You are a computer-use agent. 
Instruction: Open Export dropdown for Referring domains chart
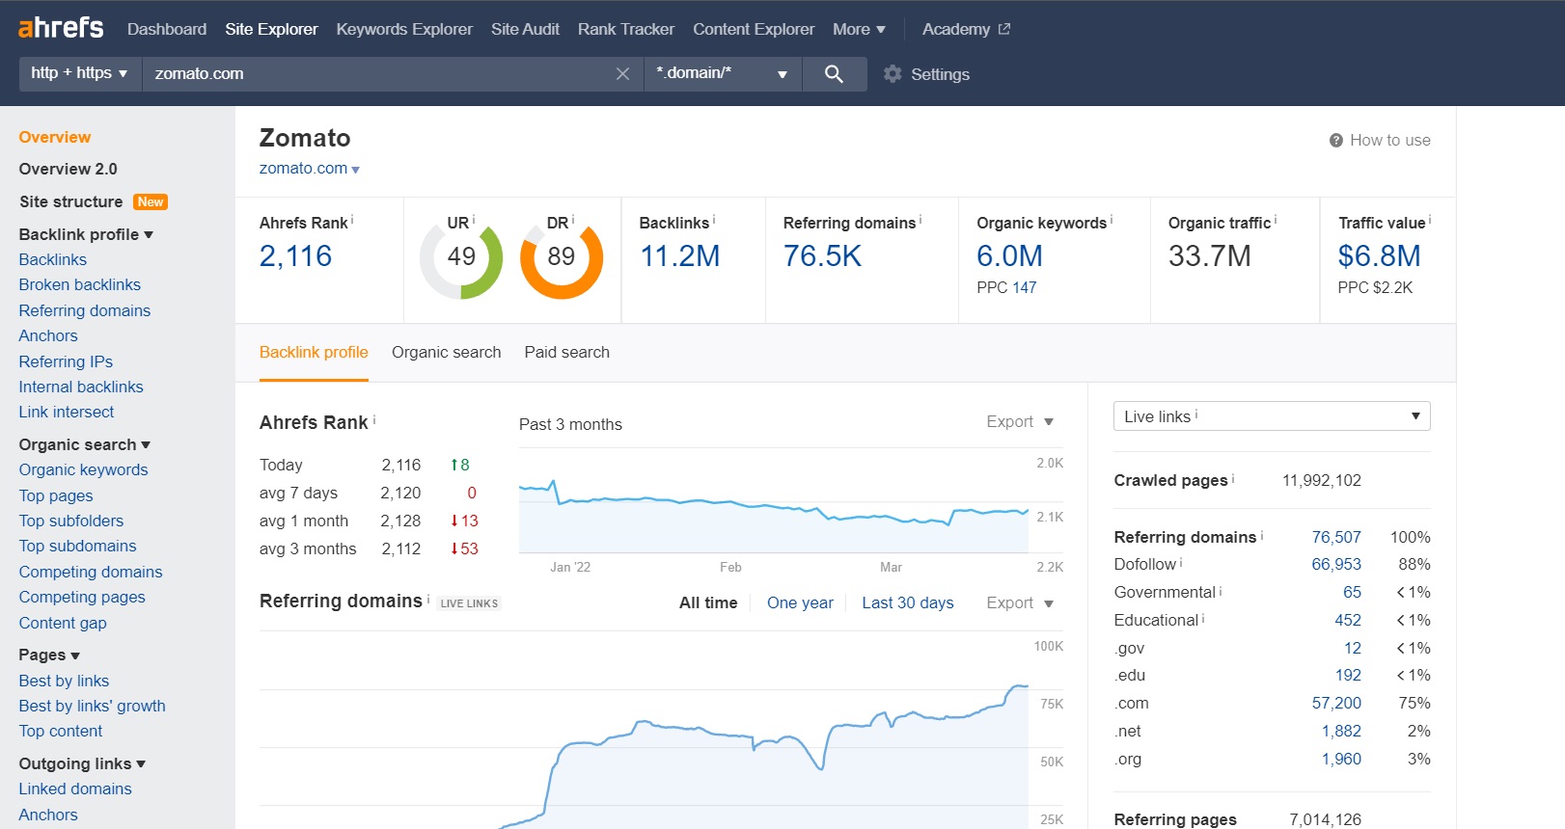[1020, 602]
